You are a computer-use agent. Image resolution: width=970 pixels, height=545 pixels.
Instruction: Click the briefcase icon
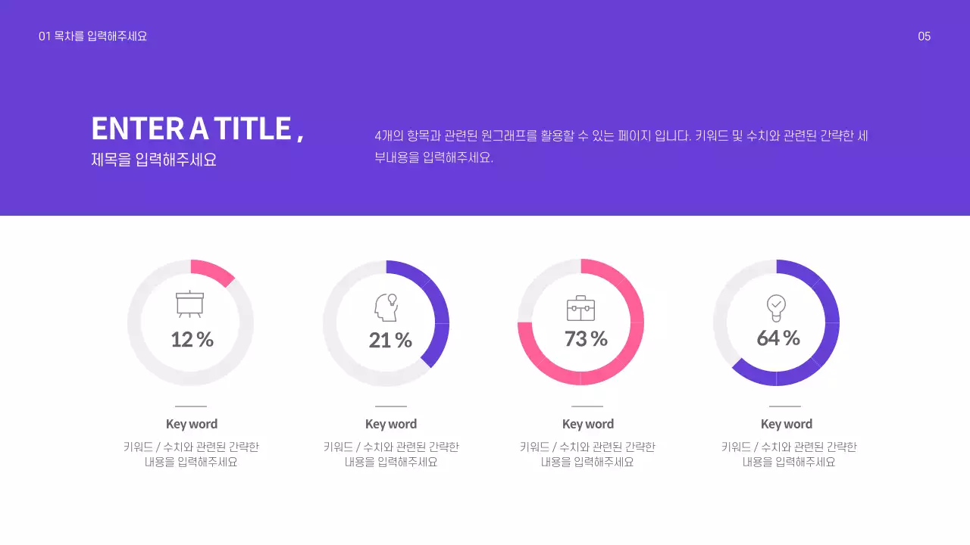point(580,308)
